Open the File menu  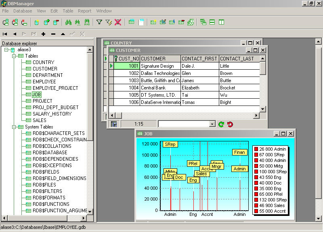pos(5,11)
